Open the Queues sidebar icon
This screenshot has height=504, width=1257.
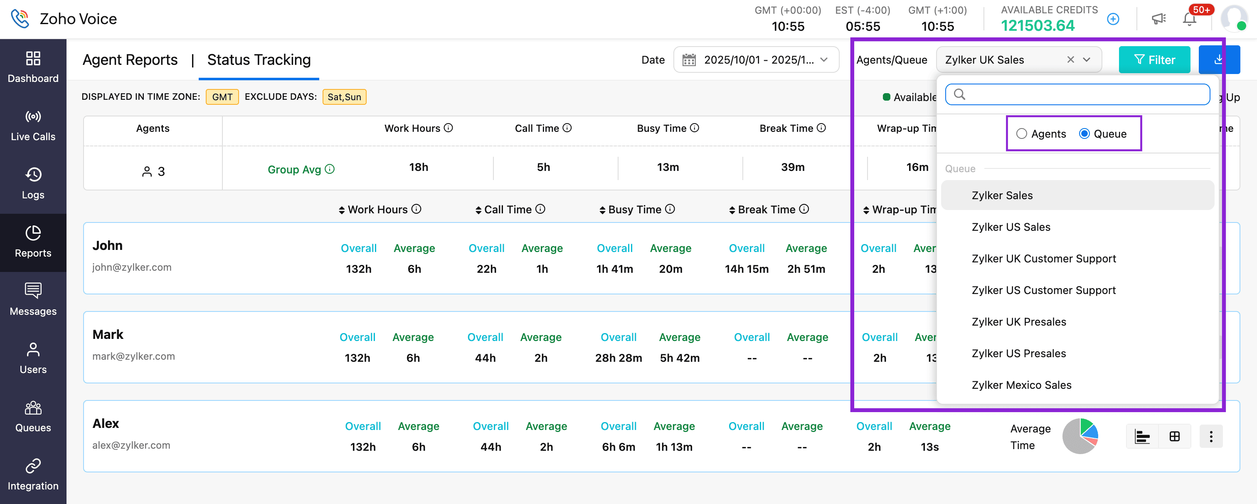(33, 407)
